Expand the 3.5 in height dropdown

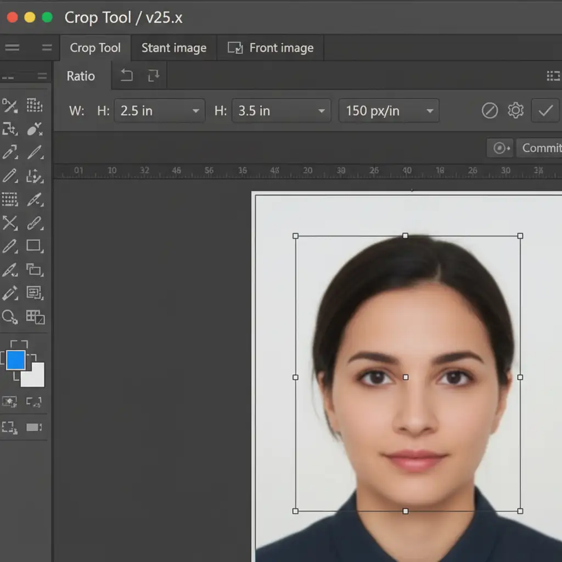[x=281, y=111]
